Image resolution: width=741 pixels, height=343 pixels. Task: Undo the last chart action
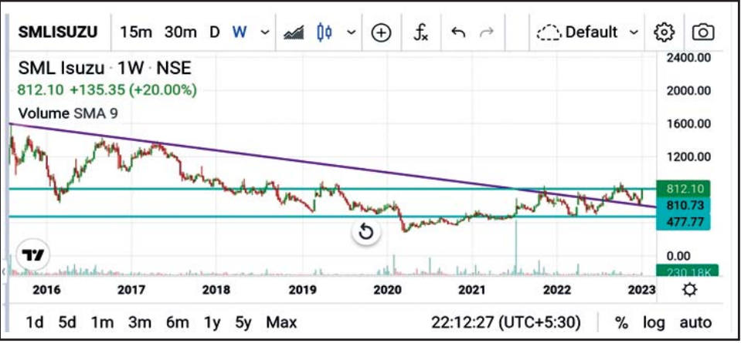pos(458,32)
